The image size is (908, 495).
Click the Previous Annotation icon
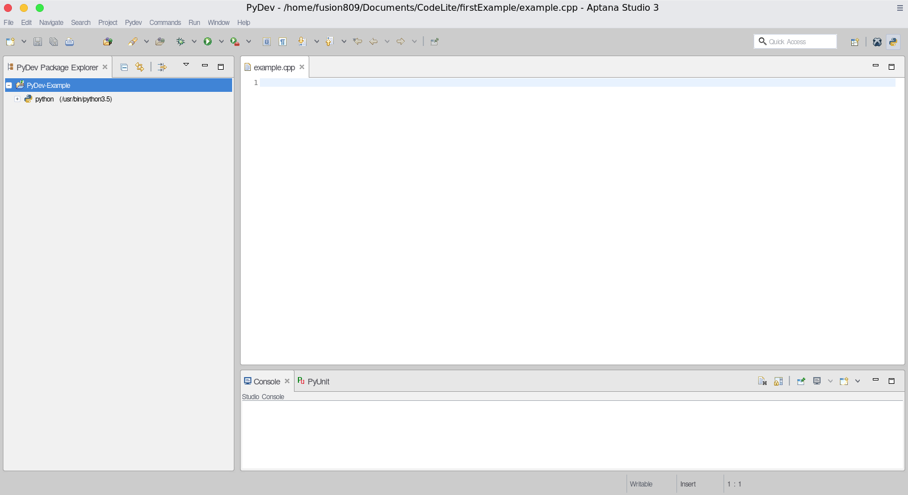(x=329, y=41)
